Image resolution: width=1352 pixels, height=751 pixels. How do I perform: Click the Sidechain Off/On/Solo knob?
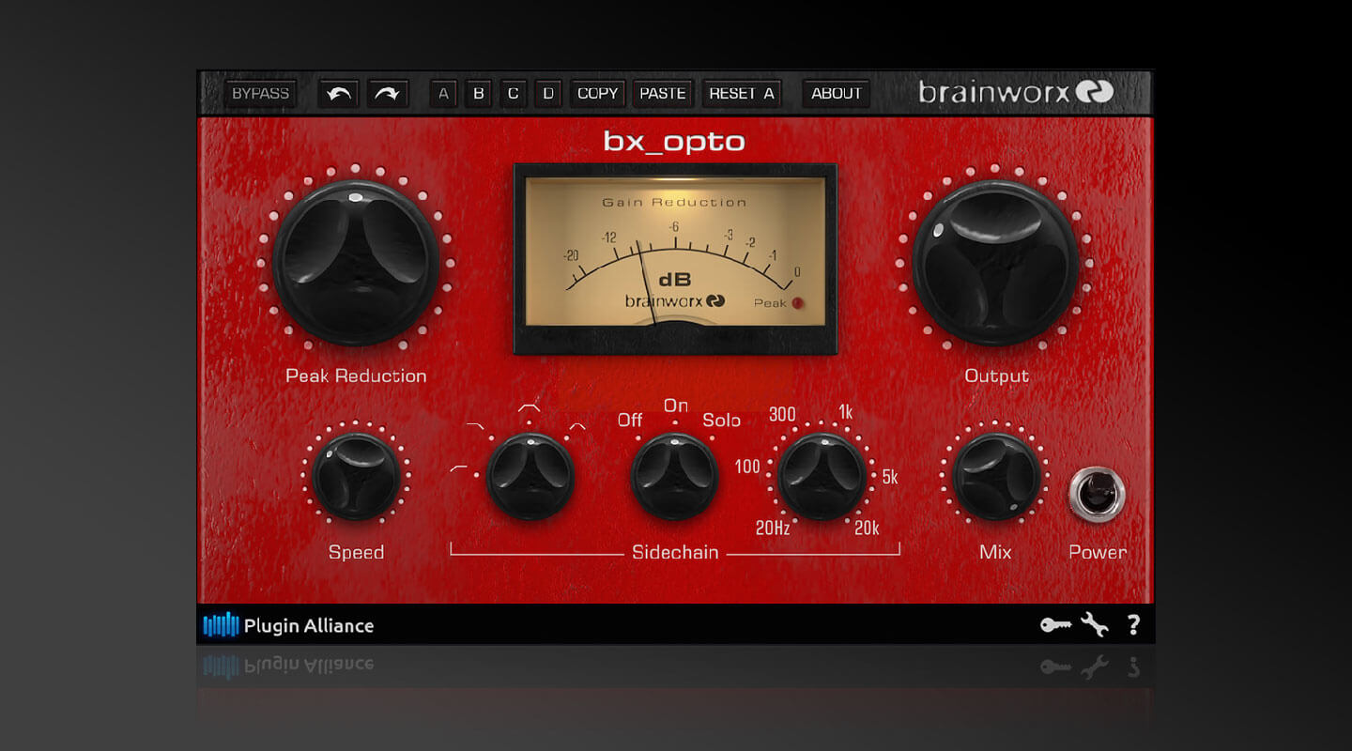click(674, 476)
